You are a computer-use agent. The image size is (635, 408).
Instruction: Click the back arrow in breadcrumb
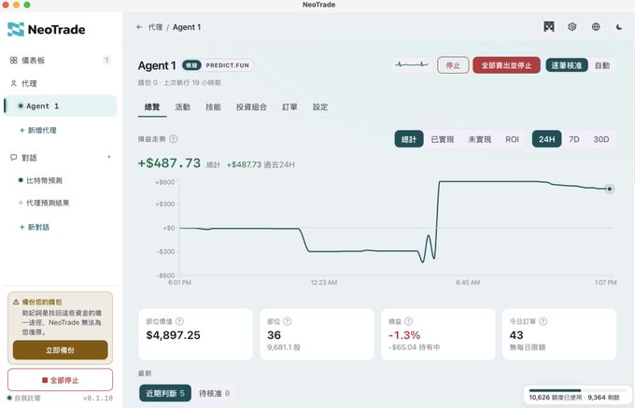pyautogui.click(x=139, y=27)
